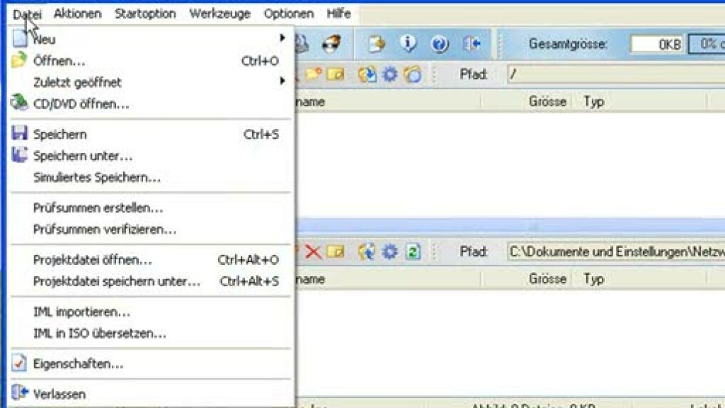Click the gear icon in upper image toolbar

tap(390, 74)
